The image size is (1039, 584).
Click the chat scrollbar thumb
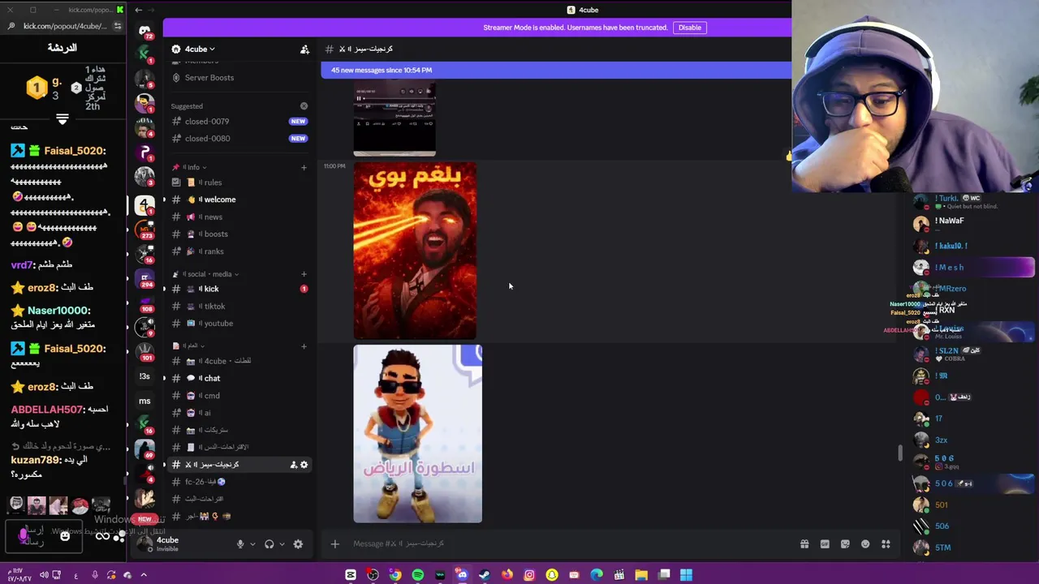pos(899,453)
